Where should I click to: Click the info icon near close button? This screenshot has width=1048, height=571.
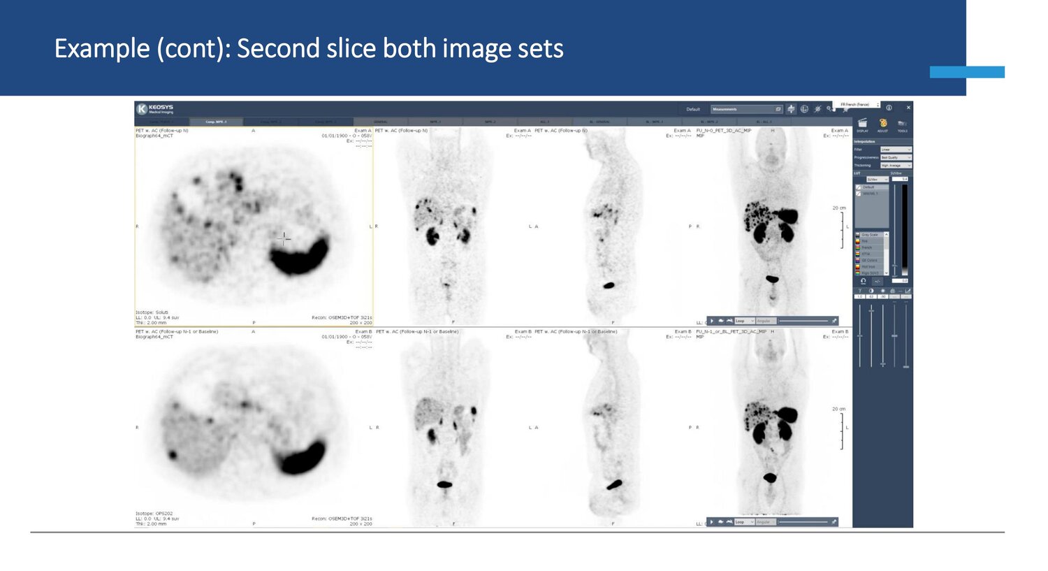(x=889, y=108)
